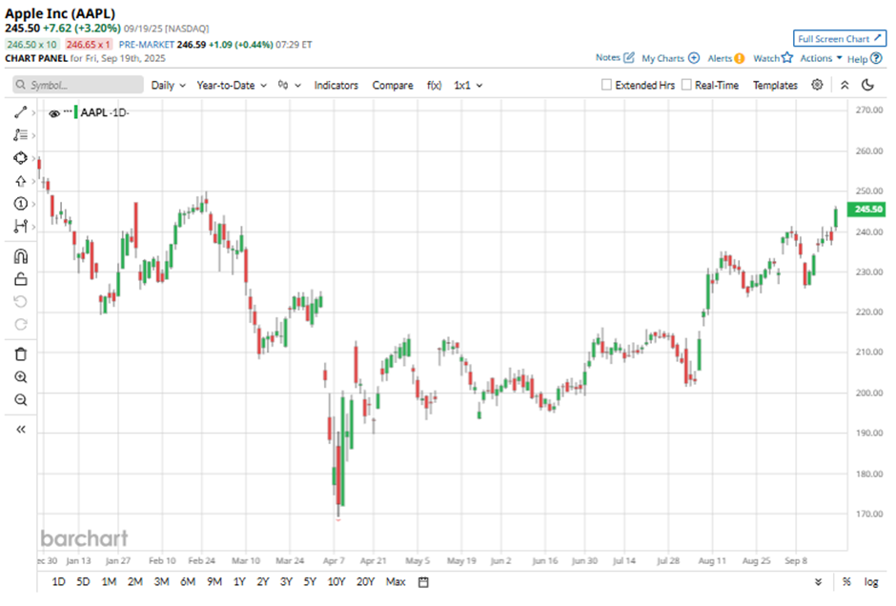
Task: Open the Daily frequency dropdown
Action: [x=168, y=85]
